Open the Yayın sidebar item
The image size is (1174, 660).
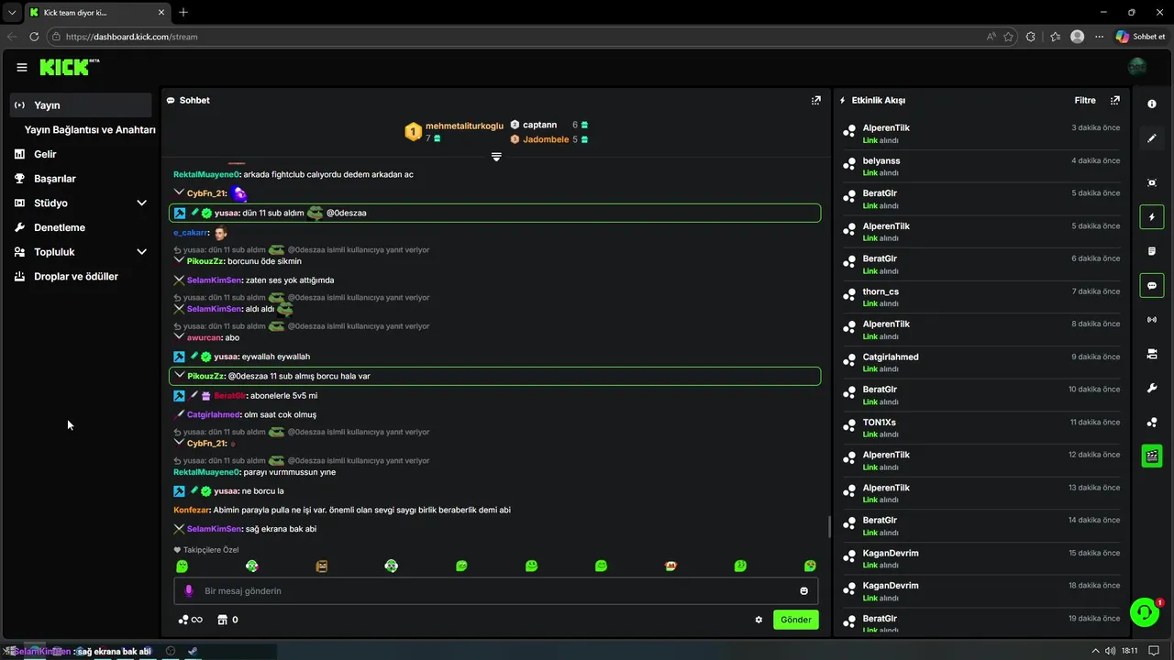point(81,105)
